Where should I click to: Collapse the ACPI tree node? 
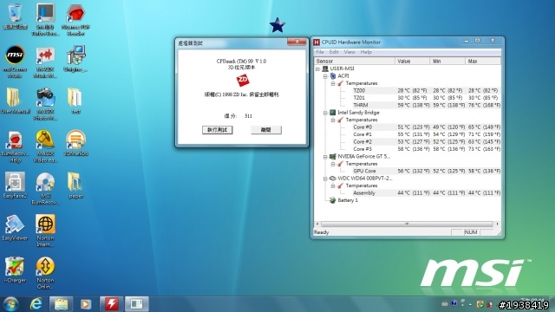(x=325, y=76)
